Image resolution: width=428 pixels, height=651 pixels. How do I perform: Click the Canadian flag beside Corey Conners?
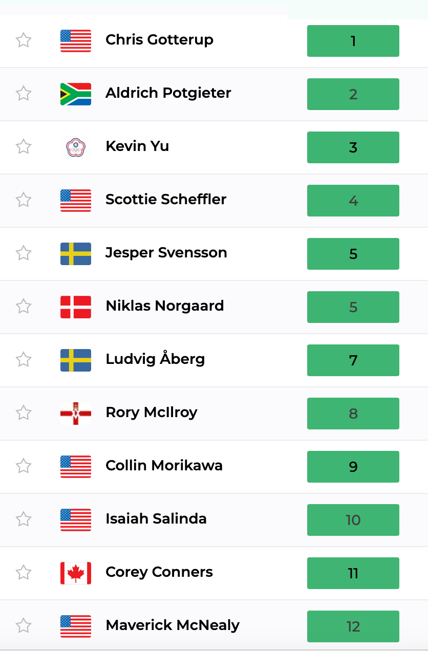(x=76, y=573)
